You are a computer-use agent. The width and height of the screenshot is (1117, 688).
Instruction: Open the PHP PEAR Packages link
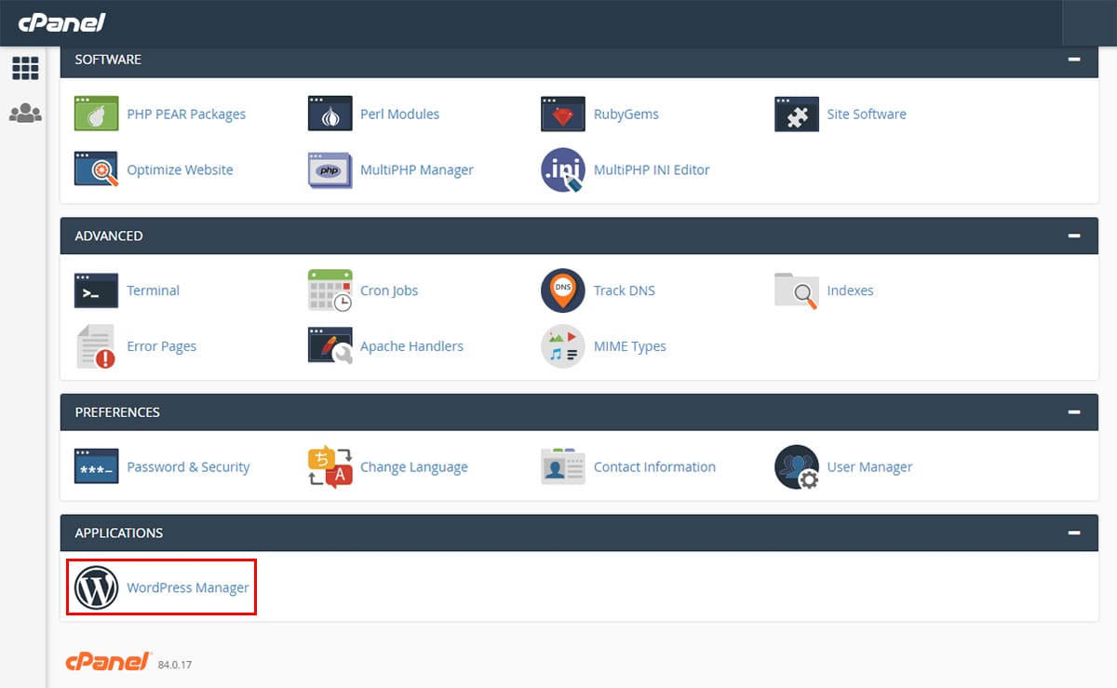click(186, 115)
